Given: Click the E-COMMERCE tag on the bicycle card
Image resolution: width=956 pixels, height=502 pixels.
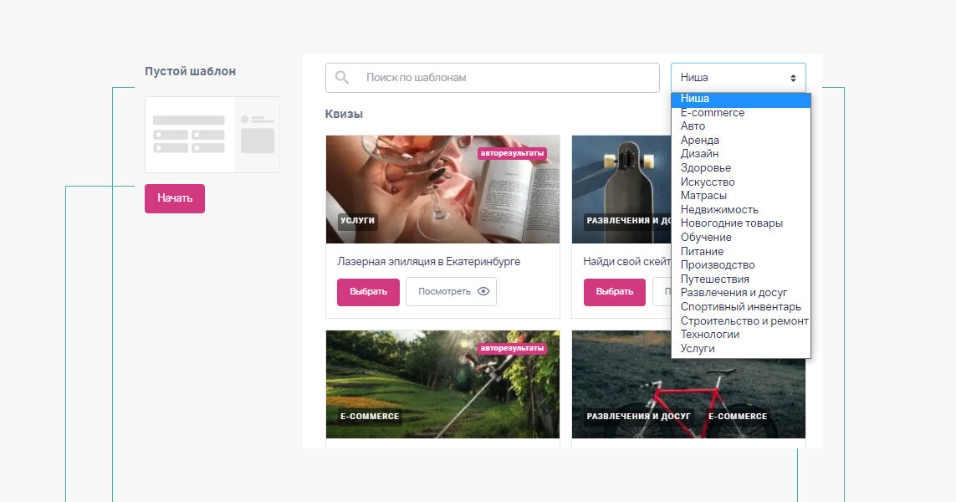Looking at the screenshot, I should click(738, 417).
